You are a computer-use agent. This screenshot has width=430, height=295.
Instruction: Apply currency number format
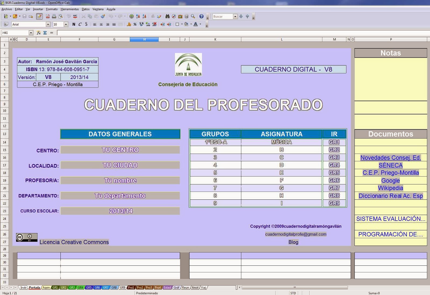129,24
